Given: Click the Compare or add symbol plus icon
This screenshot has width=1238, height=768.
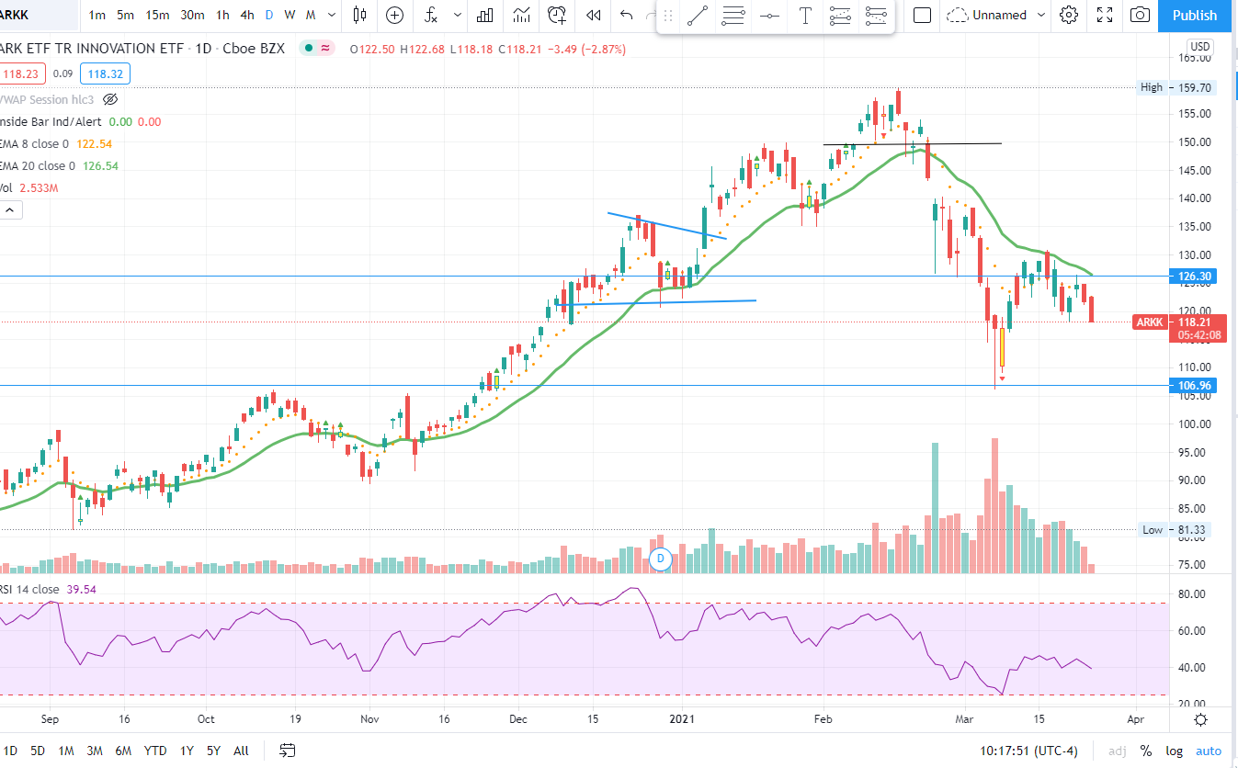Looking at the screenshot, I should [x=395, y=15].
